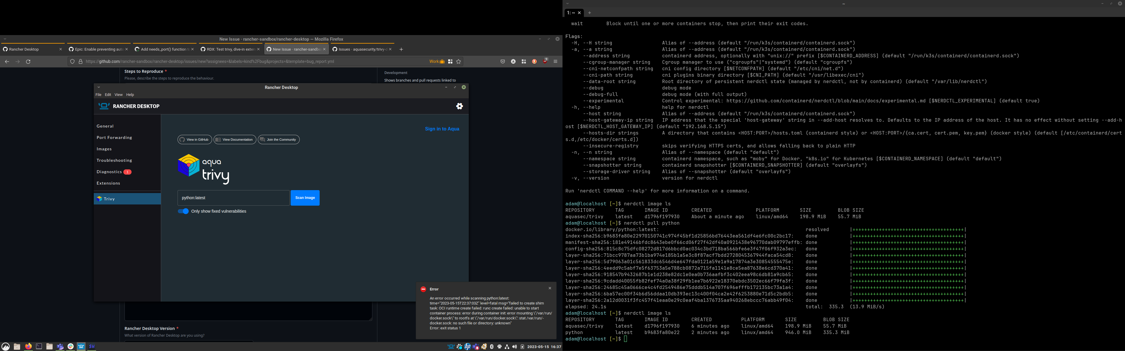Click the Scan Image button
The width and height of the screenshot is (1125, 351).
coord(305,197)
